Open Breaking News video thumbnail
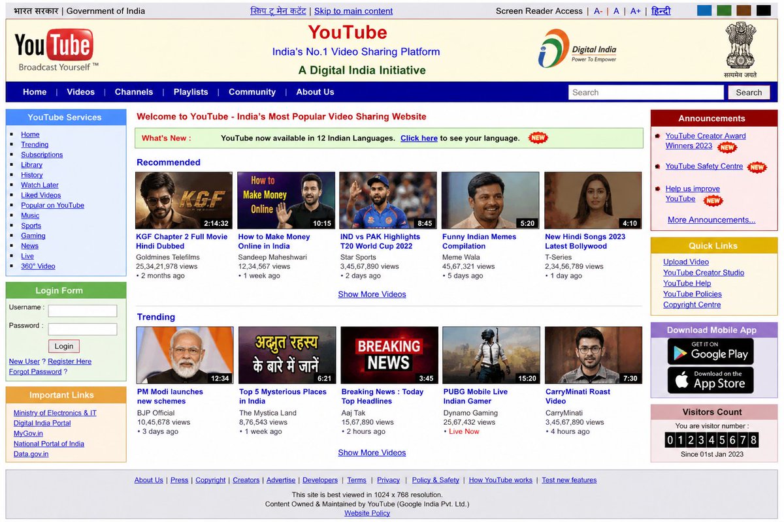 click(x=389, y=355)
